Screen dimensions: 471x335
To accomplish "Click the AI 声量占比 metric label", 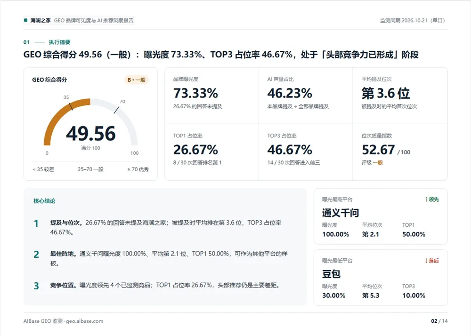I will coord(281,79).
